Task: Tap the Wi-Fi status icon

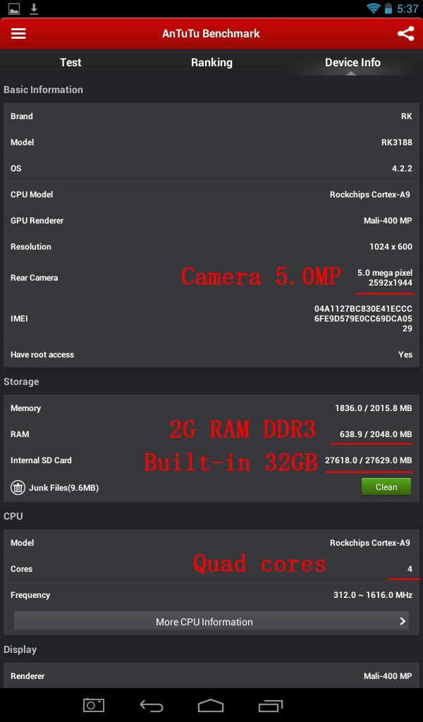Action: tap(373, 8)
